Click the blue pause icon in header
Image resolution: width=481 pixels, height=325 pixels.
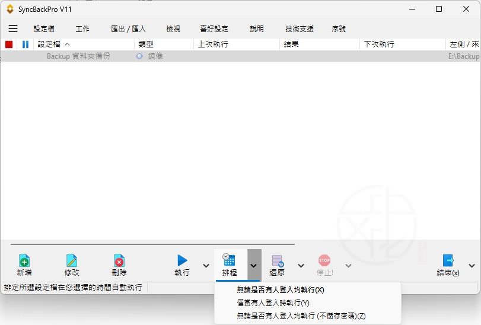[x=26, y=44]
